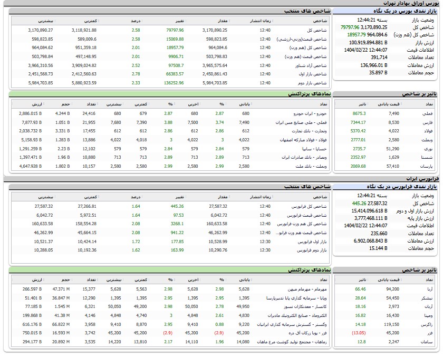Open symbol کانسار - معدنکاران نسوز
Viewport: 443px width, 357px height.
coord(305,307)
